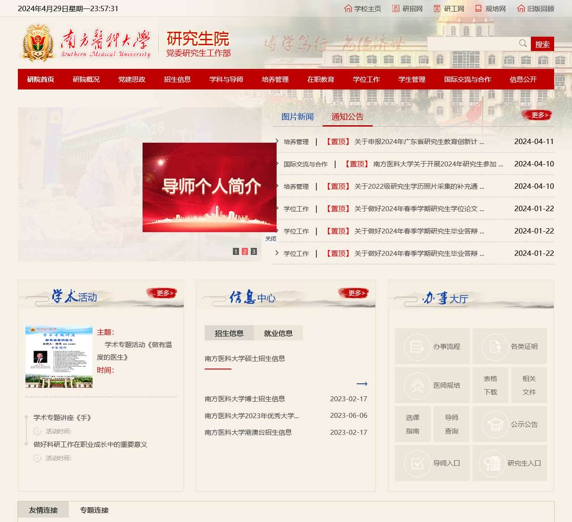Click the 研招网 icon in top bar

[396, 8]
